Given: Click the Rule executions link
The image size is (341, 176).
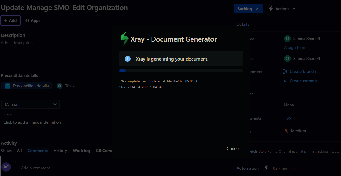Looking at the screenshot, I should 285,169.
